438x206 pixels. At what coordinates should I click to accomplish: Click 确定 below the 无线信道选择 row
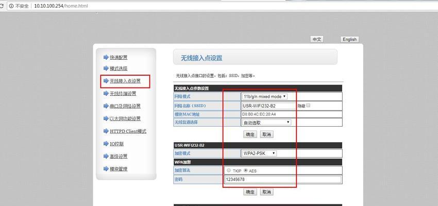pyautogui.click(x=250, y=134)
